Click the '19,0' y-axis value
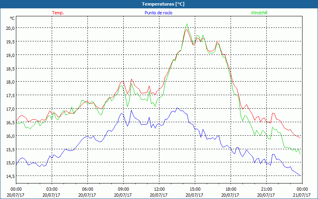The height and width of the screenshot is (199, 318). click(x=11, y=55)
